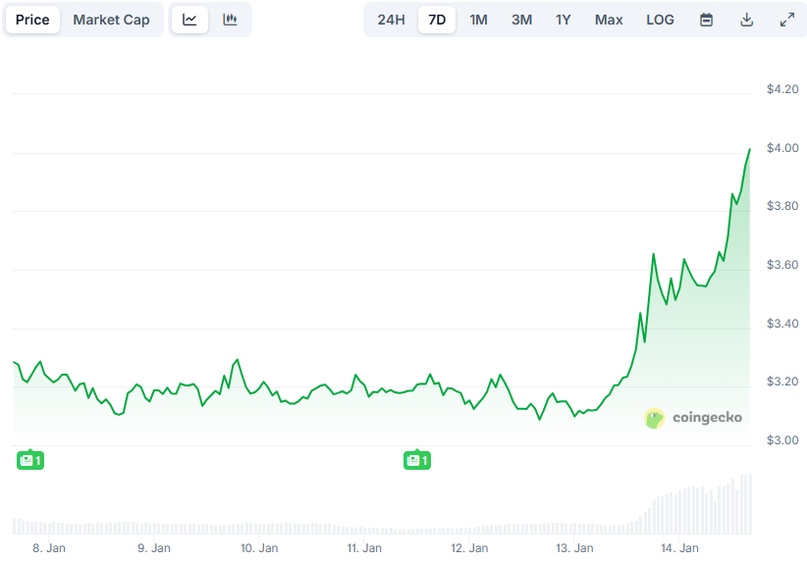Download the chart data
Image resolution: width=807 pixels, height=561 pixels.
[x=746, y=20]
